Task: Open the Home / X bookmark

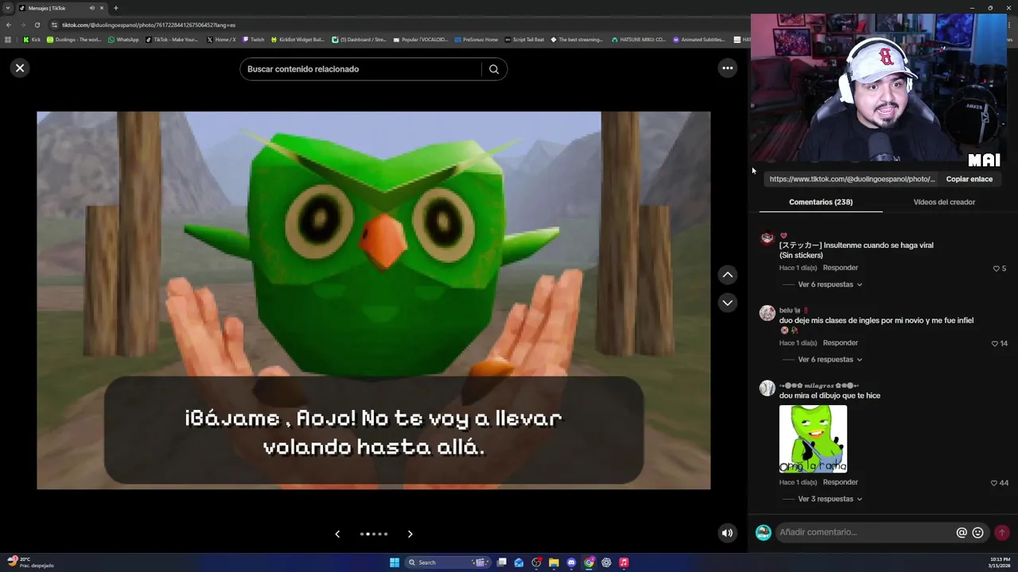Action: coord(221,39)
